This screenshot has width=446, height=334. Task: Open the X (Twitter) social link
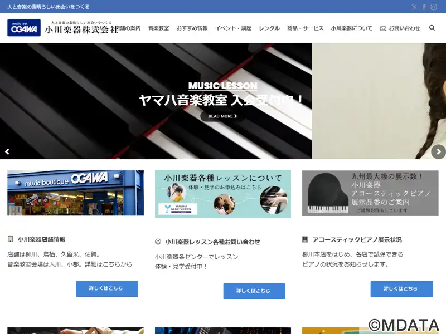coord(414,7)
